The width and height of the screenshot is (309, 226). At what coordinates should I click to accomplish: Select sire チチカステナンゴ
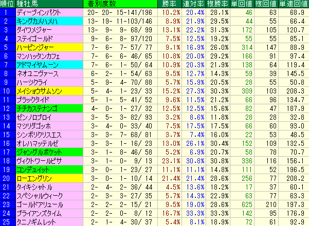tap(49, 108)
